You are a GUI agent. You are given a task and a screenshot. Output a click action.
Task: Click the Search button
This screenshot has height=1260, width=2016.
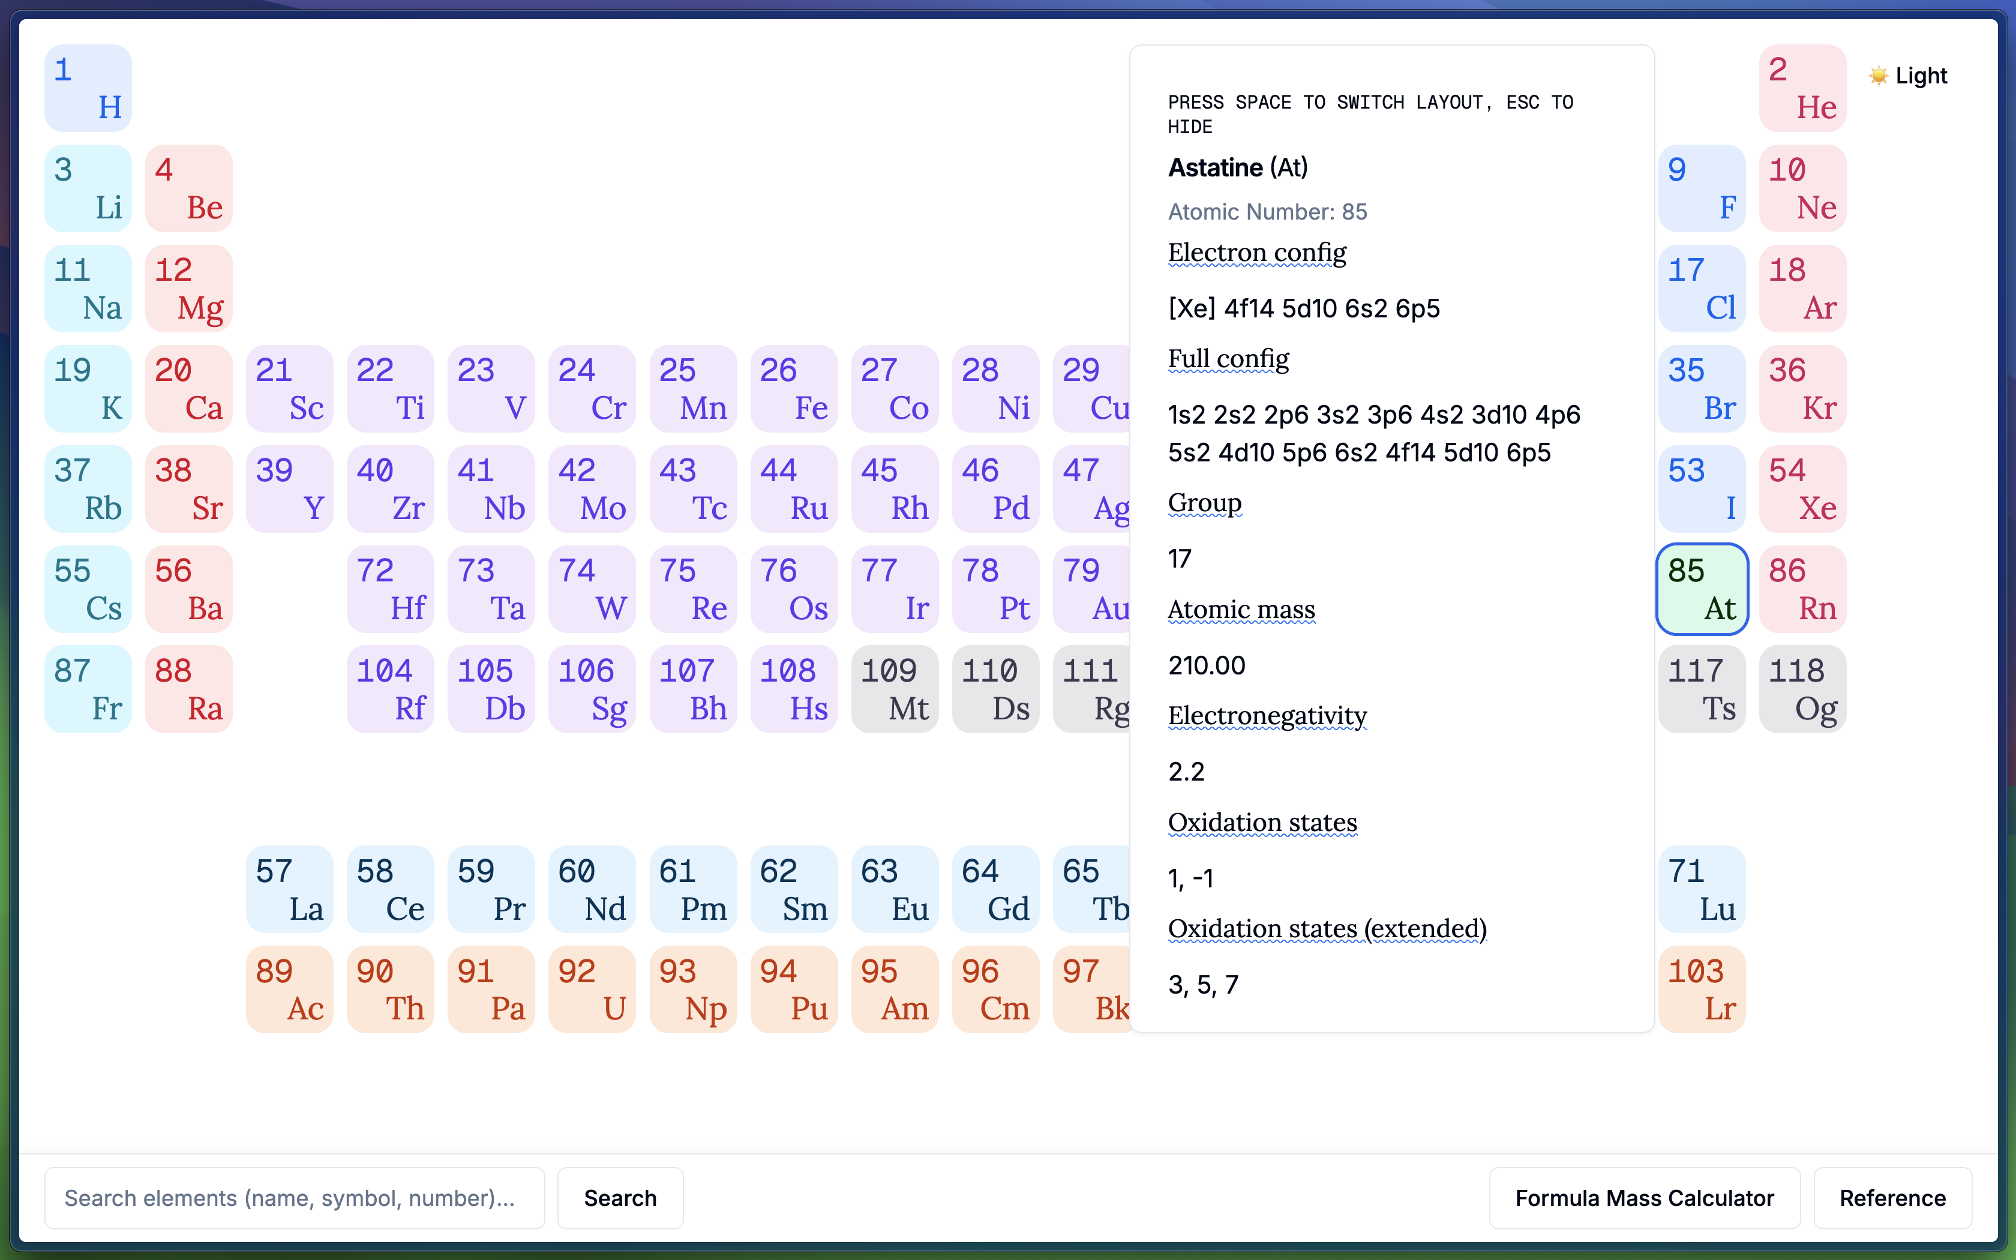[620, 1198]
